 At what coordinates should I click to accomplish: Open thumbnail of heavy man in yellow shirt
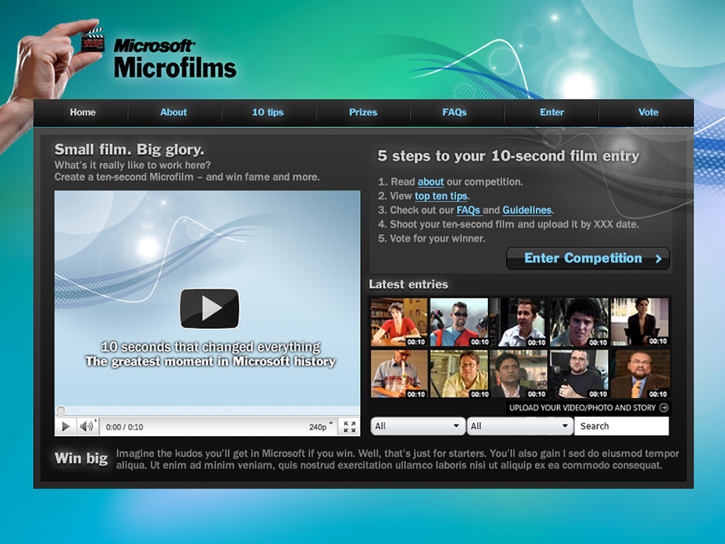tap(459, 373)
